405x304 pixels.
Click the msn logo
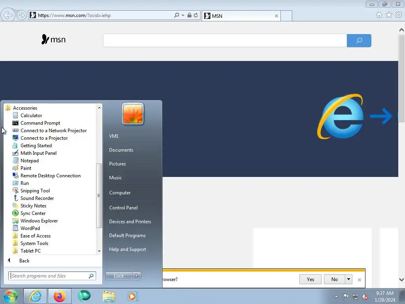[53, 39]
